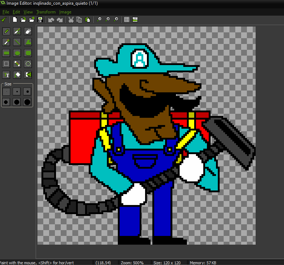Open the Transform menu
The height and width of the screenshot is (265, 284).
coord(46,12)
